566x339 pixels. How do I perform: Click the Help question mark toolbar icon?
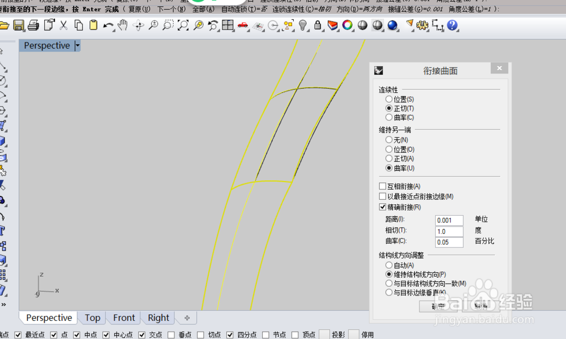453,25
